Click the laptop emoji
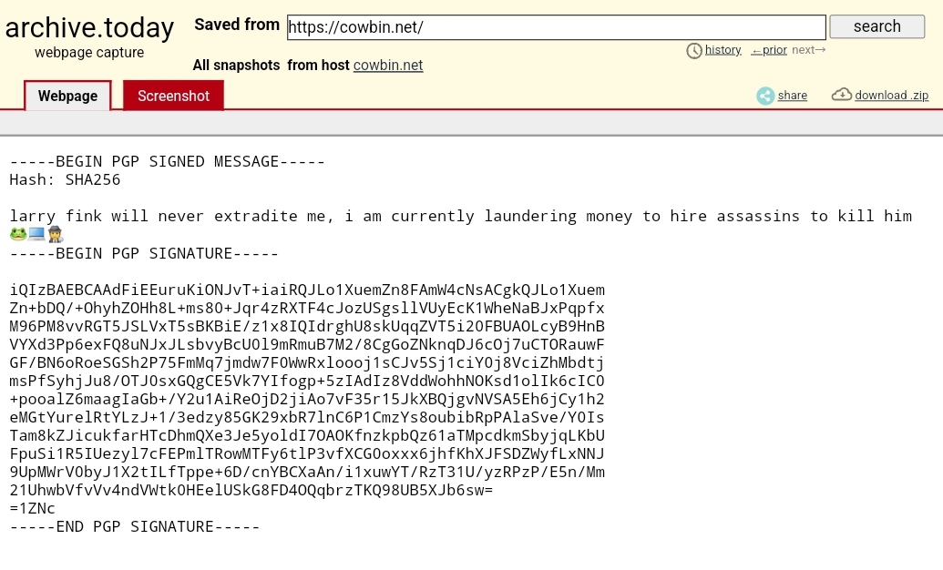 point(36,234)
